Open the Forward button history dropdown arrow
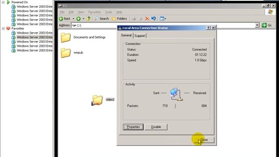Viewport: 279px width, 157px height. pos(83,19)
